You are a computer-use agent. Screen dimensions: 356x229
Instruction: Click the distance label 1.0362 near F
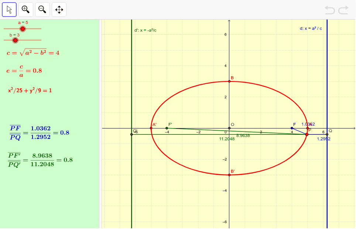point(308,124)
